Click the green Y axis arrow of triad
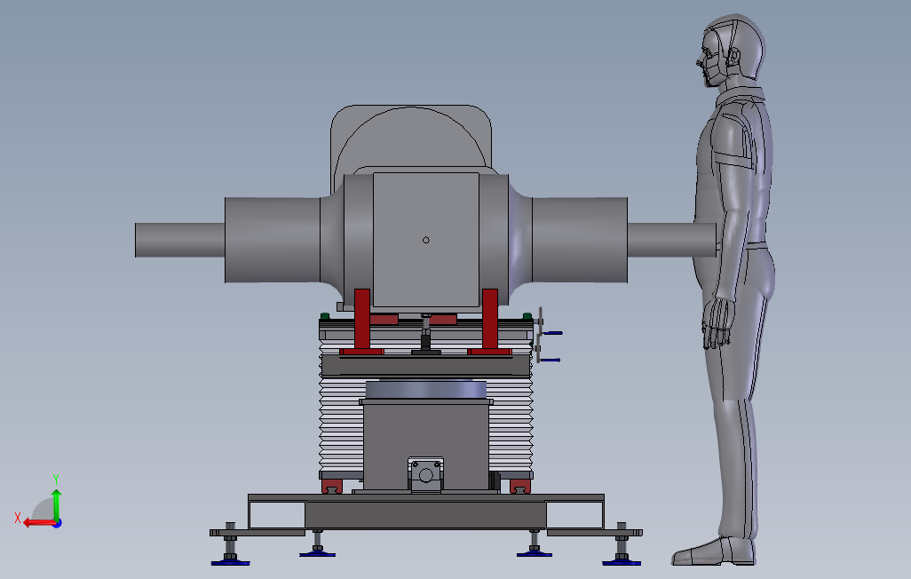Image resolution: width=911 pixels, height=579 pixels. click(x=56, y=504)
